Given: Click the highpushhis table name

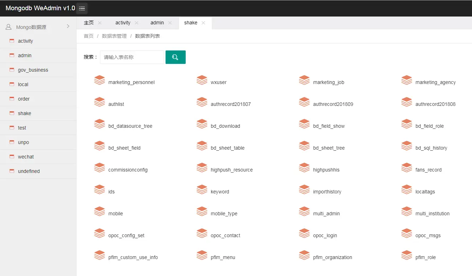Looking at the screenshot, I should pyautogui.click(x=326, y=170).
